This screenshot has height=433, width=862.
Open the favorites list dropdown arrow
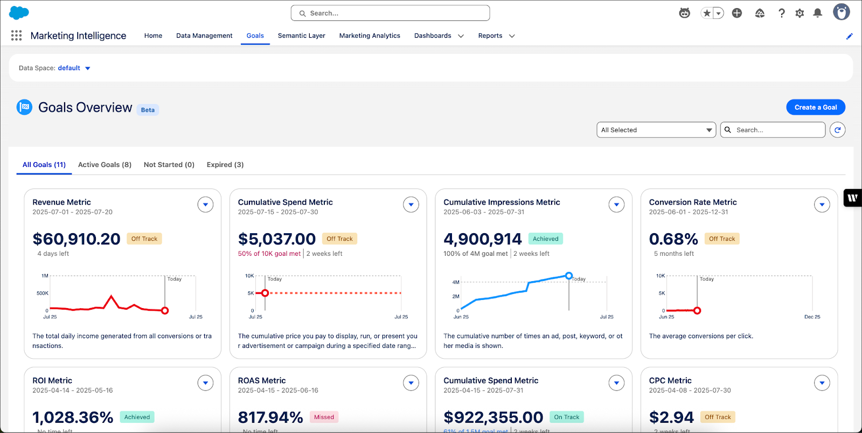719,13
